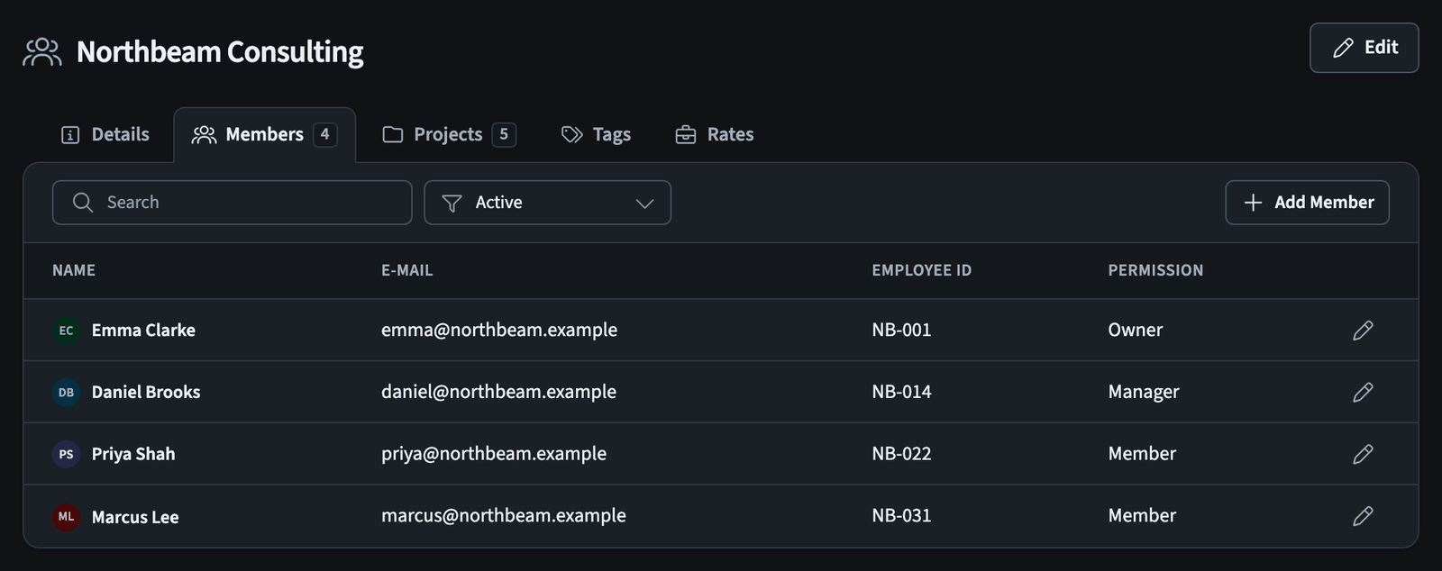Click the NAME column header
The height and width of the screenshot is (571, 1442).
(74, 270)
